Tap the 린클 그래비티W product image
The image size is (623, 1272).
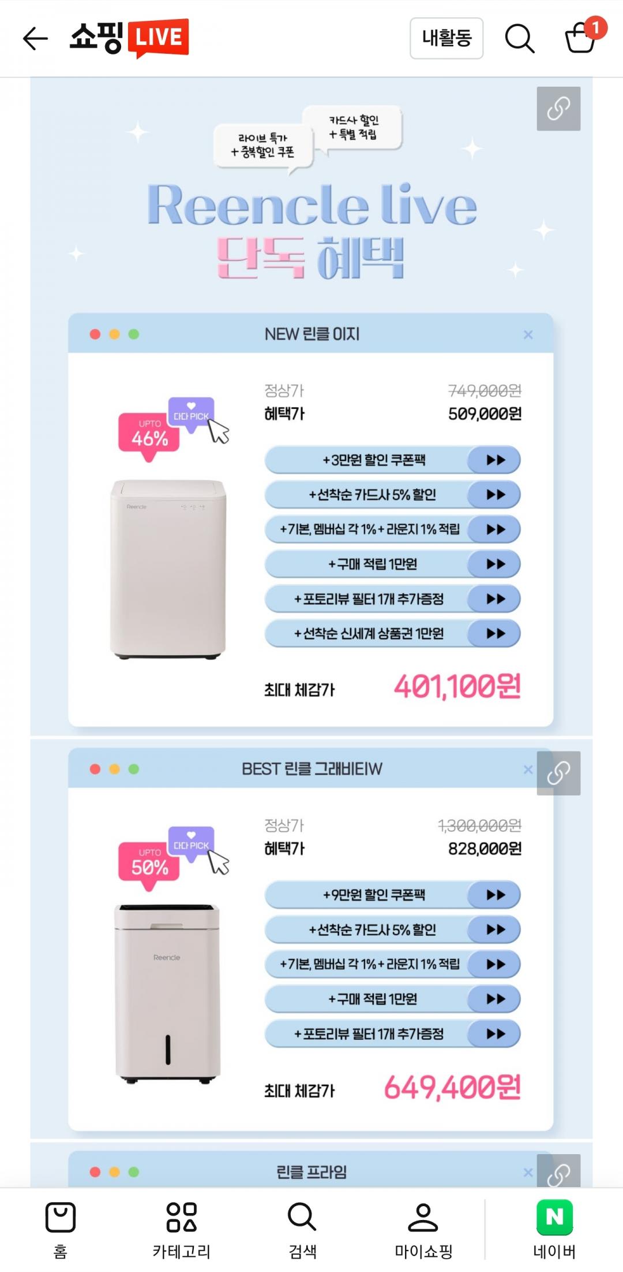(167, 994)
